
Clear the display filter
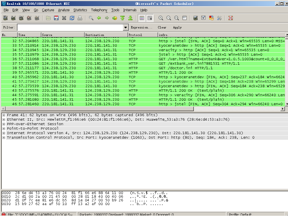[162, 27]
